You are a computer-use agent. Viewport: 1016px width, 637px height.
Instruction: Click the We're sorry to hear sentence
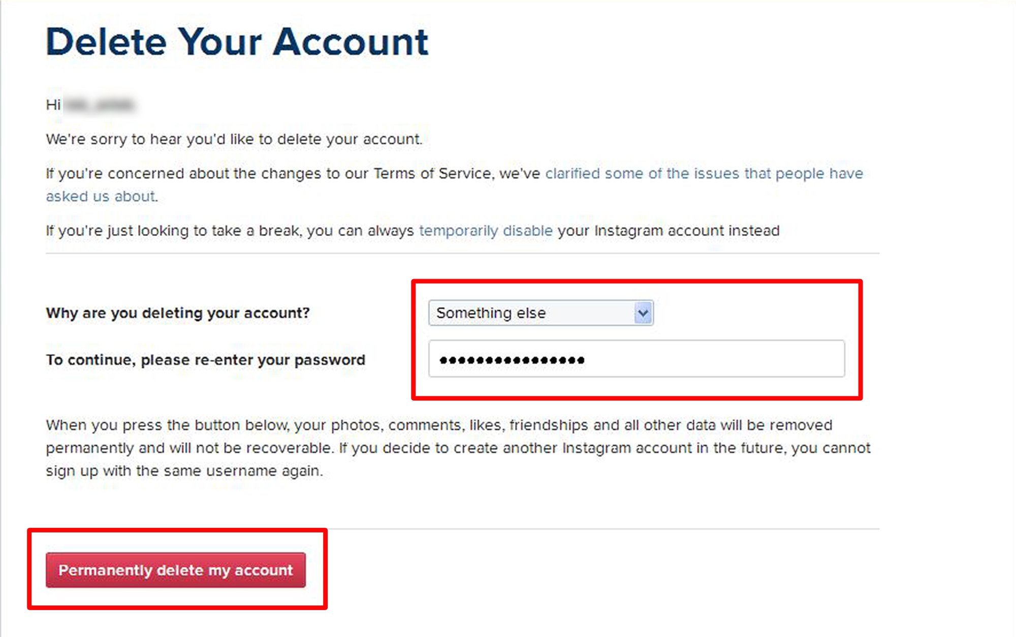(x=234, y=139)
